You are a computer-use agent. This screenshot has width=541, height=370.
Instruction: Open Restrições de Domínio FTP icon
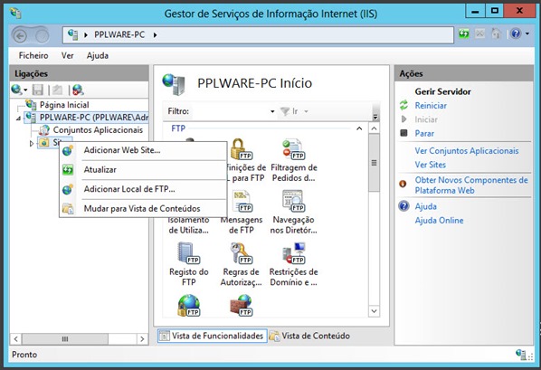coord(294,264)
